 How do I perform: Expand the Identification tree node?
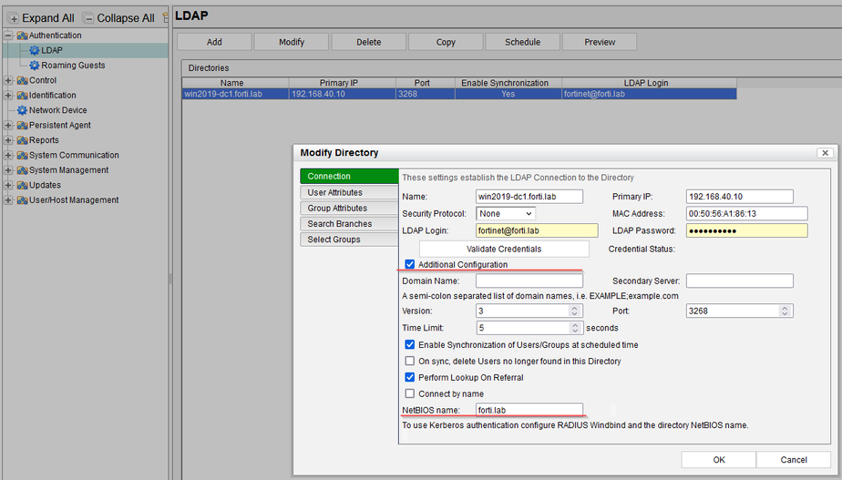tap(8, 96)
